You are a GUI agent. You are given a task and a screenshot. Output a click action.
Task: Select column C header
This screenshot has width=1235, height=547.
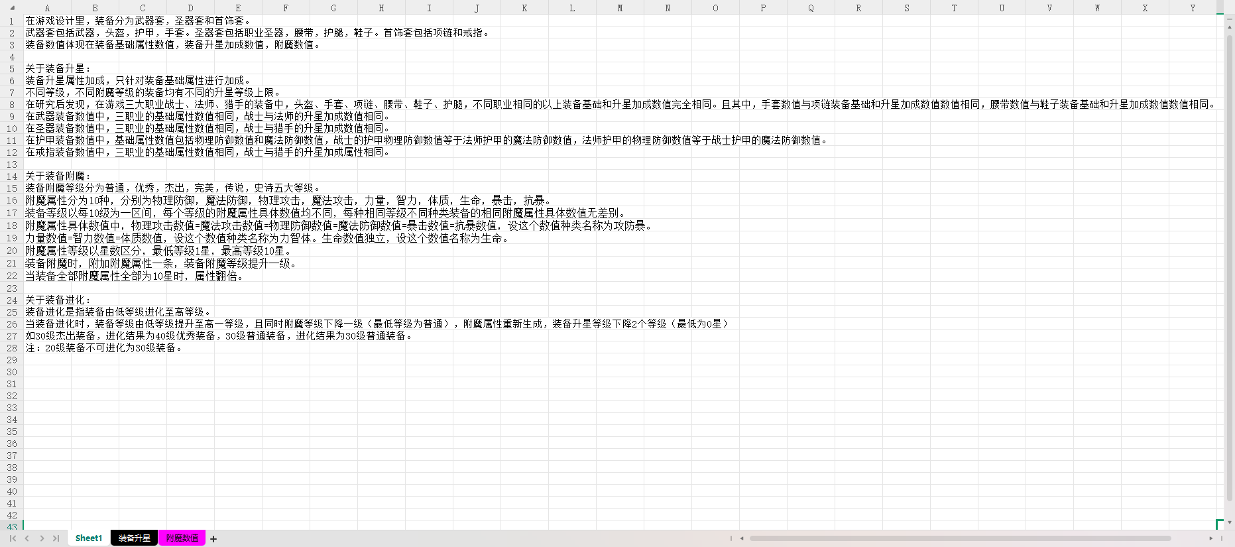(x=143, y=8)
